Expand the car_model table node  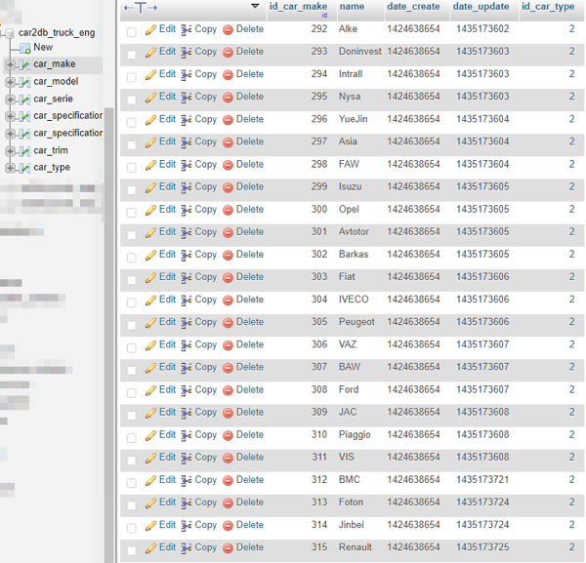point(10,82)
